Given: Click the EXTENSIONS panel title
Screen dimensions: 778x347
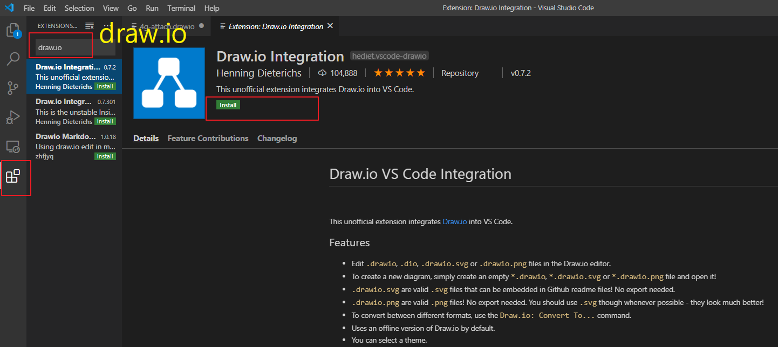Looking at the screenshot, I should 57,26.
